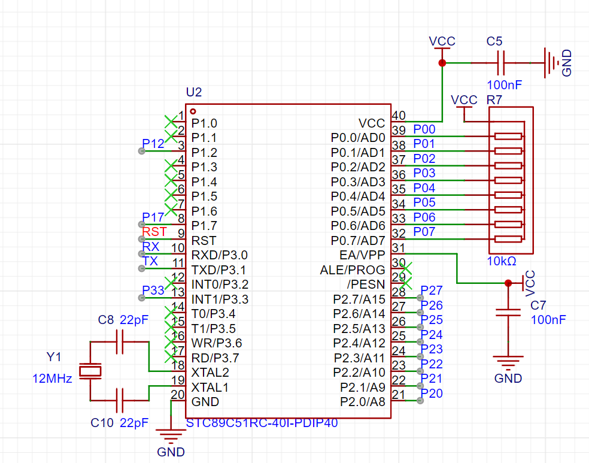Click the red RST net label
589x463 pixels.
tap(154, 232)
